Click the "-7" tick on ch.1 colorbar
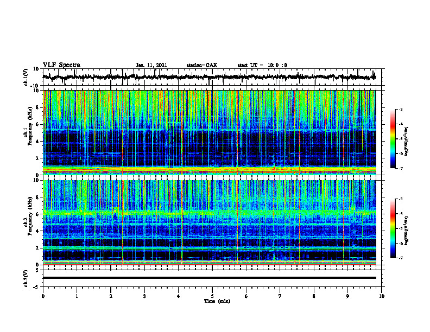 click(401, 168)
